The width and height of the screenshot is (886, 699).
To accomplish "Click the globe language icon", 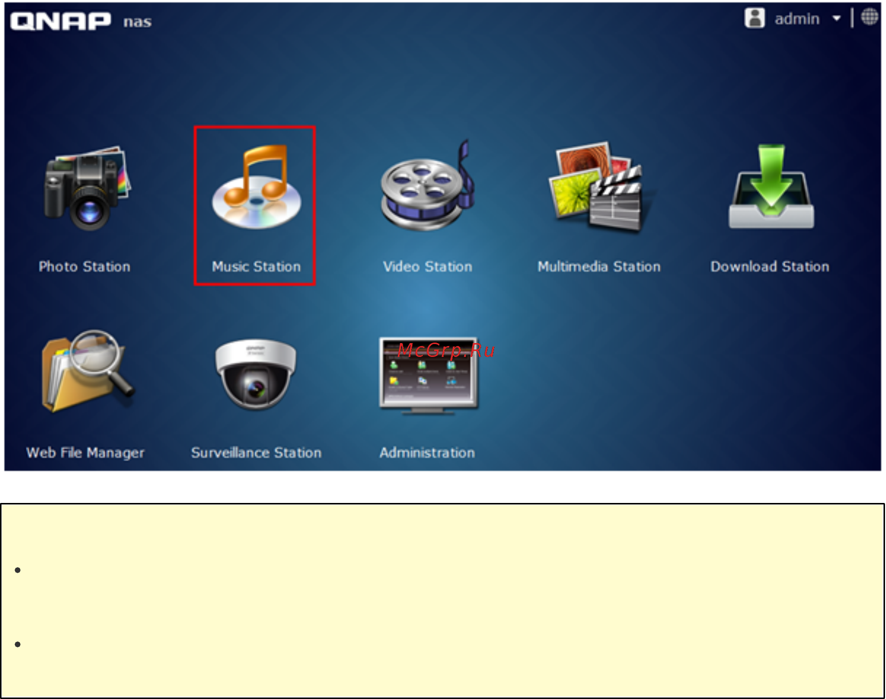I will [x=870, y=17].
